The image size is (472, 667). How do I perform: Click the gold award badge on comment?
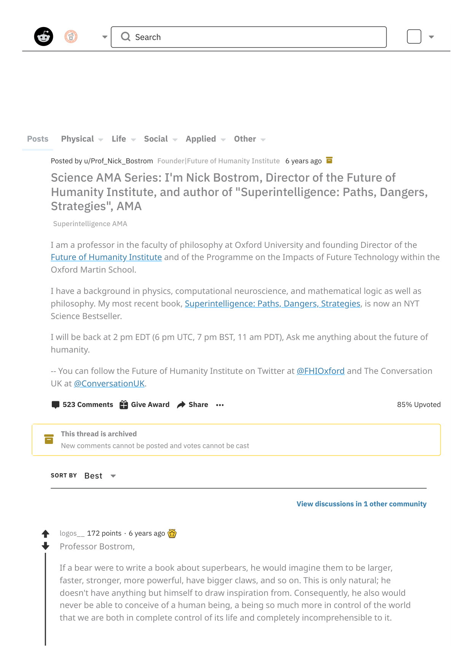(x=172, y=533)
